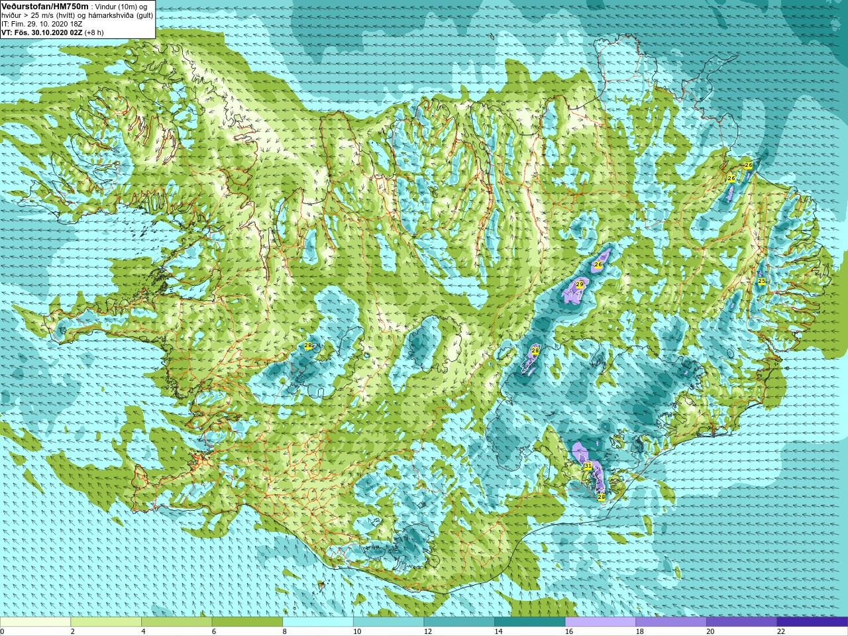Select the 18–20 m/s purple legend swatch
The image size is (848, 636).
[671, 622]
